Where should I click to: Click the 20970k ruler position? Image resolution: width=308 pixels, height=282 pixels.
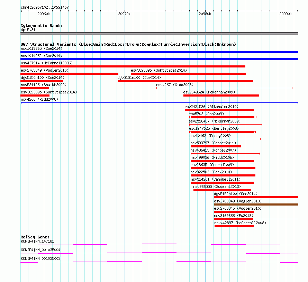tap(124, 14)
